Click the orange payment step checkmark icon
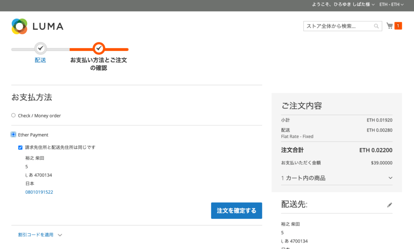414x249 pixels. click(99, 48)
